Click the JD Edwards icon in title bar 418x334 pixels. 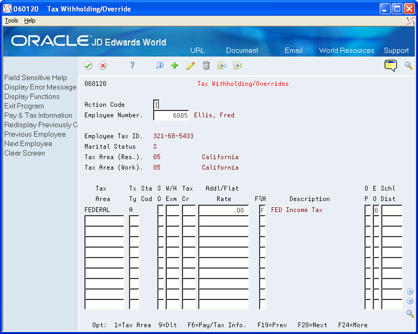point(7,9)
